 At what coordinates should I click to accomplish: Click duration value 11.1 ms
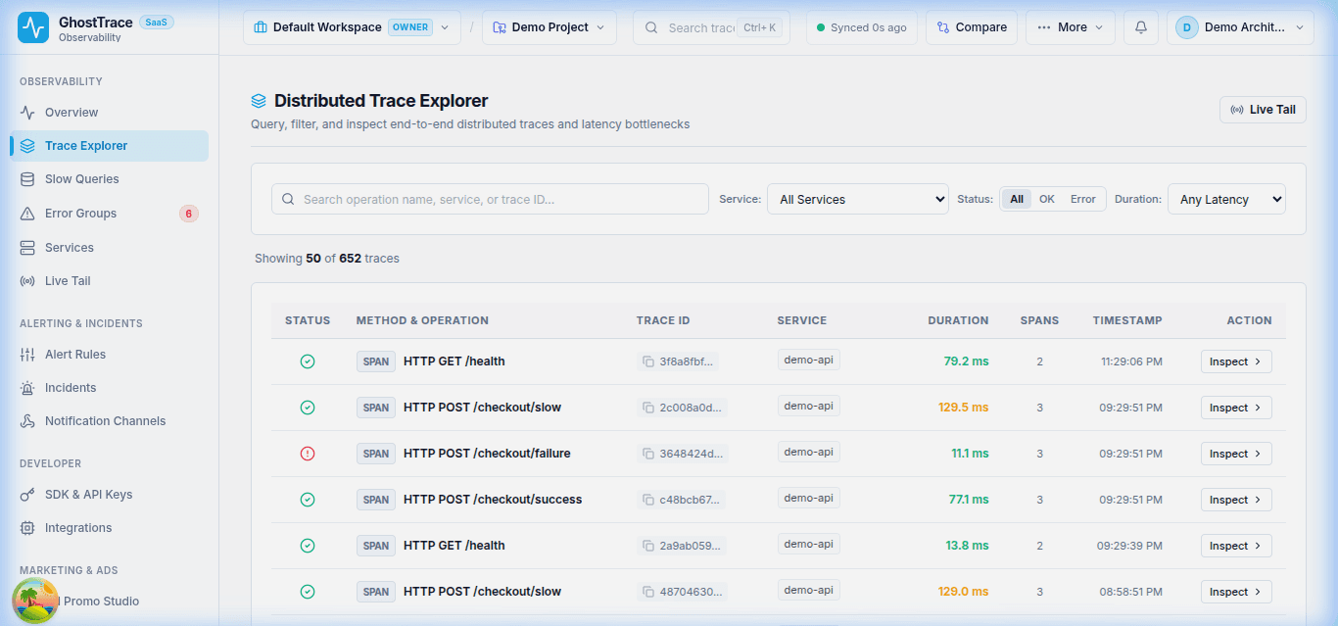(970, 454)
